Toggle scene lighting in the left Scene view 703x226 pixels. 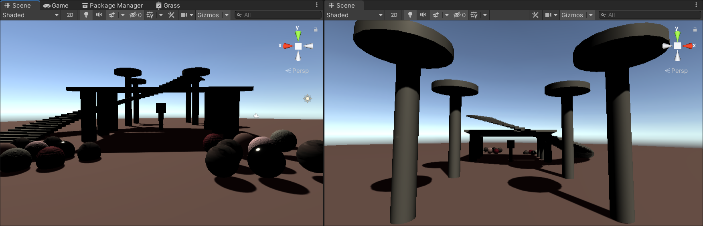point(86,15)
